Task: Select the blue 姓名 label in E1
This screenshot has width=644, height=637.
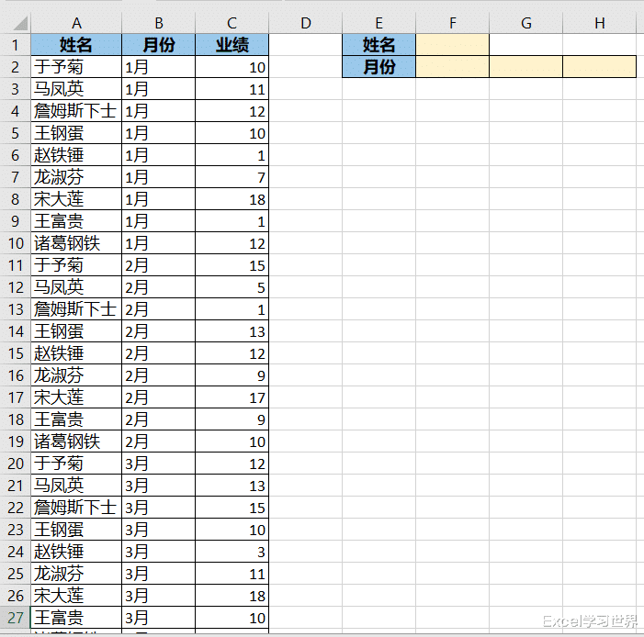Action: (x=379, y=45)
